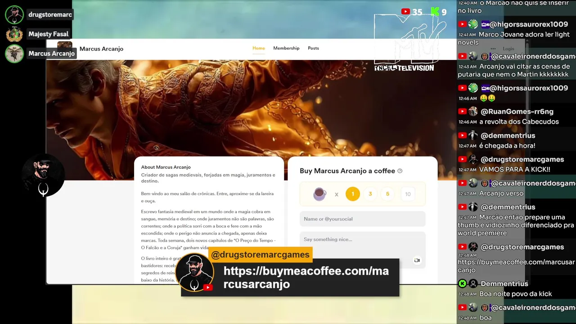Click the last 'boa' chat message
576x324 pixels.
[x=486, y=318]
